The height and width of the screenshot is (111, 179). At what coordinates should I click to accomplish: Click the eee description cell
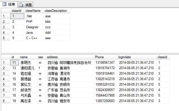(57, 38)
